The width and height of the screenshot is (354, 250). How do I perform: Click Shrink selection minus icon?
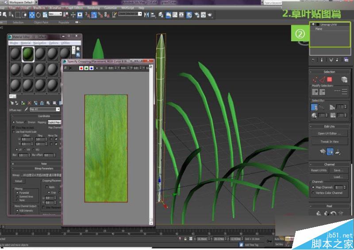point(322,92)
